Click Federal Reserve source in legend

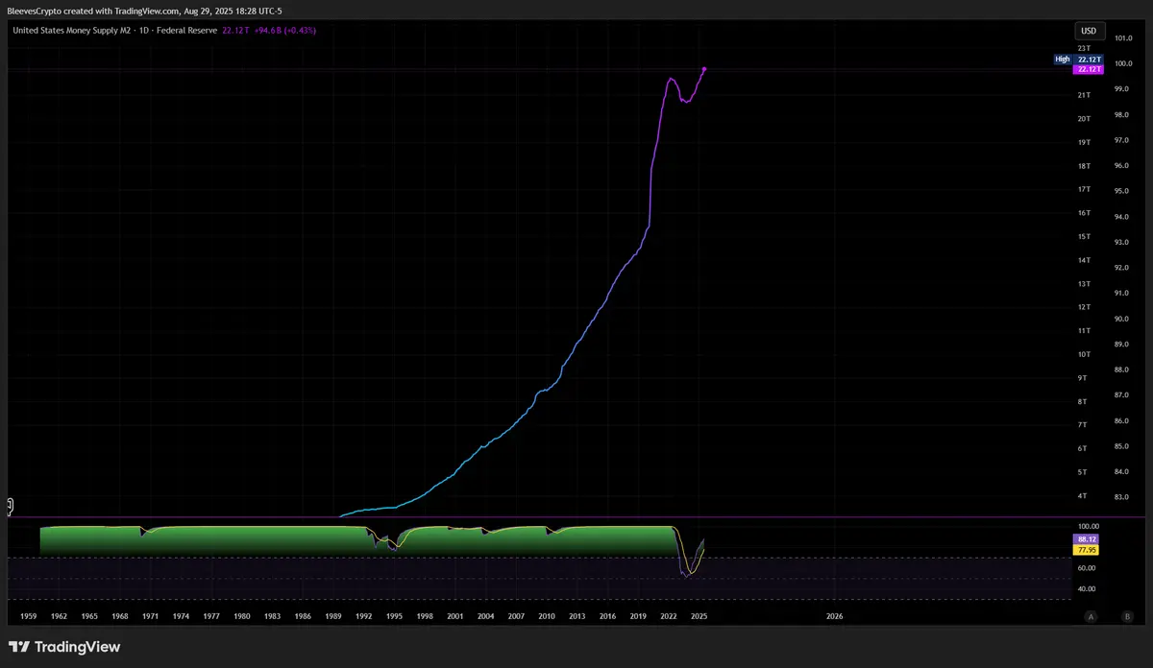(x=184, y=31)
